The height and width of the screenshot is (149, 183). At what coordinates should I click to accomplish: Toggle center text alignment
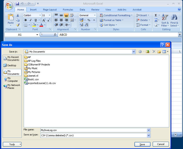(x=61, y=20)
